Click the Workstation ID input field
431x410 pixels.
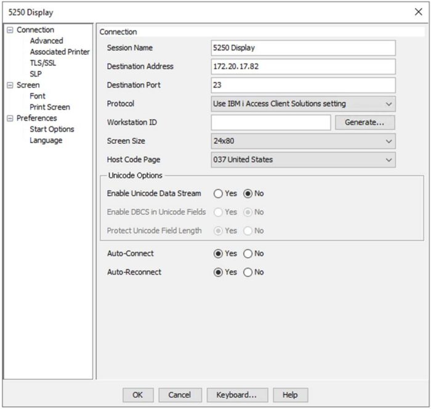coord(271,123)
